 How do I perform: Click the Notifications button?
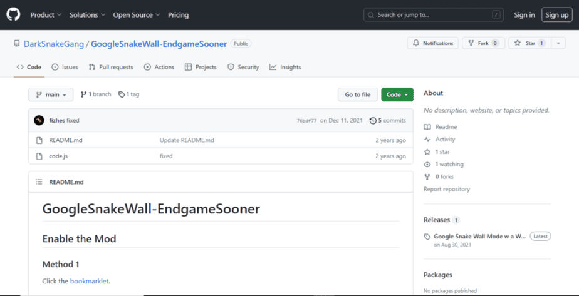point(433,43)
